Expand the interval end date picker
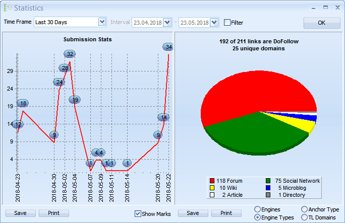The width and height of the screenshot is (345, 223). pos(214,22)
